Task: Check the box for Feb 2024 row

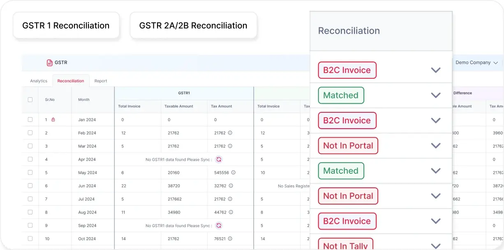Action: coord(30,133)
